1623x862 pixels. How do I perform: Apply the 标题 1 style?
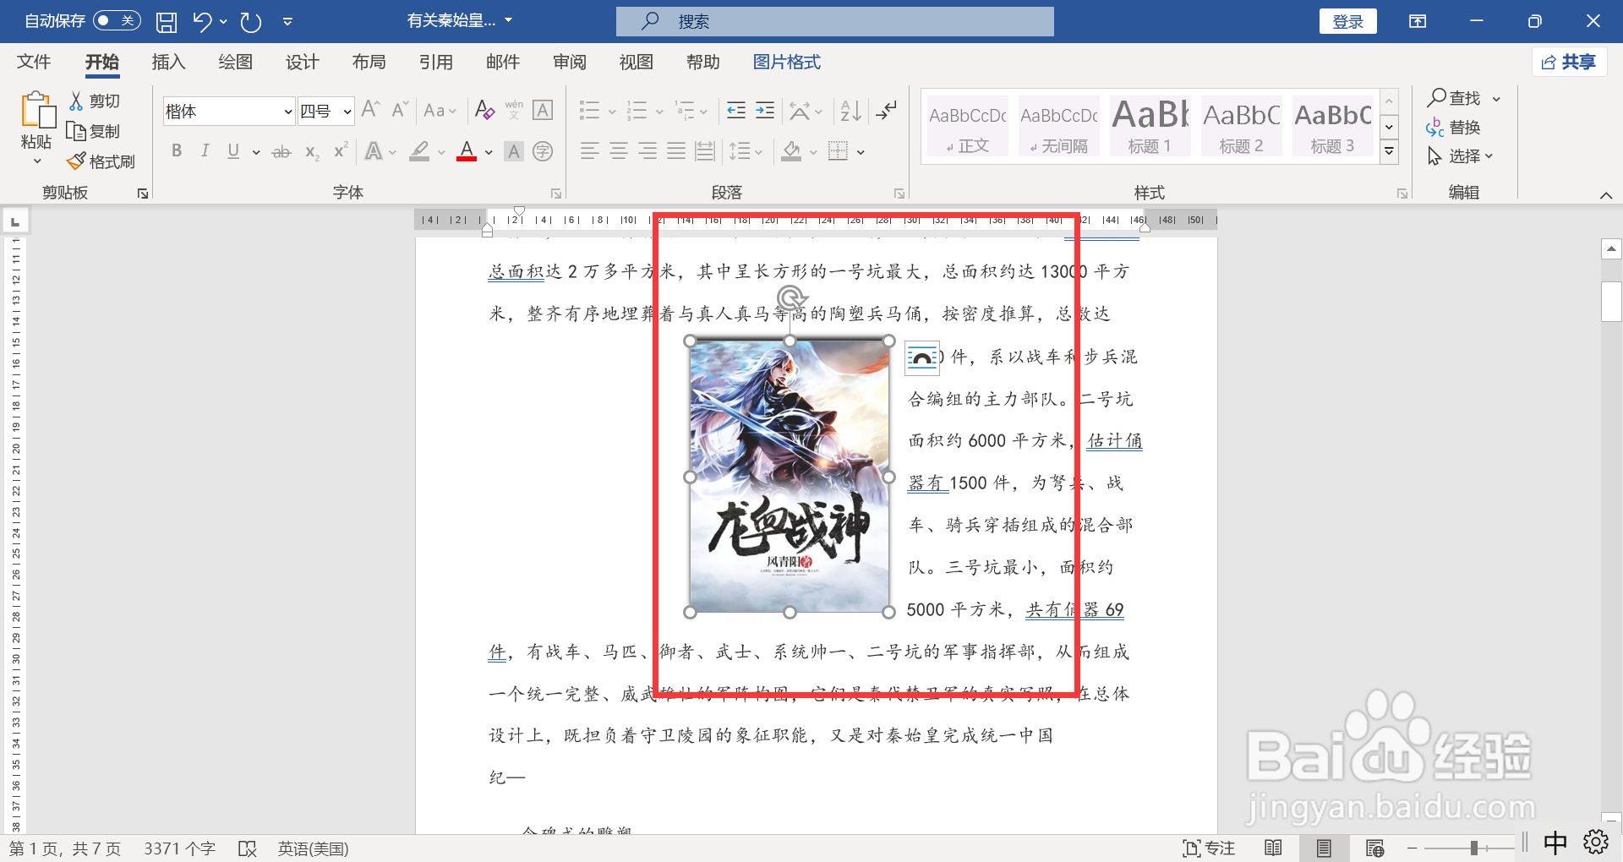(1150, 127)
